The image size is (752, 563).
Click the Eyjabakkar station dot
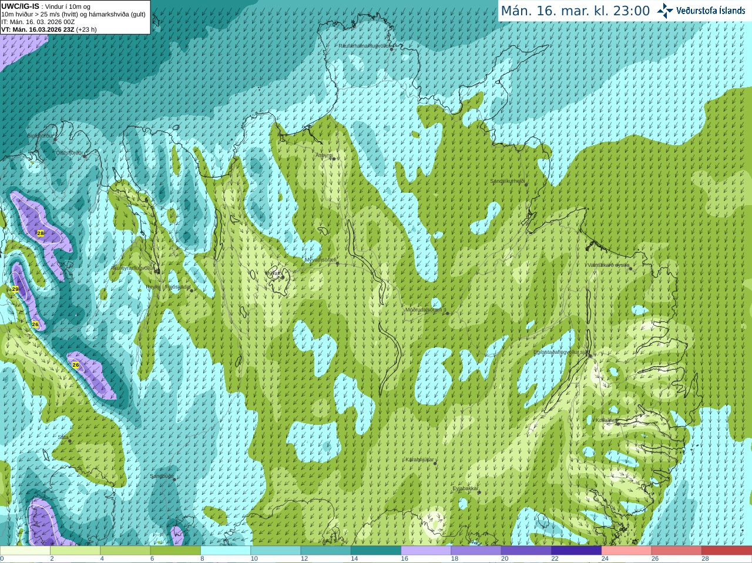[479, 492]
